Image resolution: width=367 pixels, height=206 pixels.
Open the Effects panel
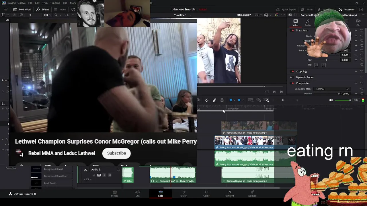42,9
